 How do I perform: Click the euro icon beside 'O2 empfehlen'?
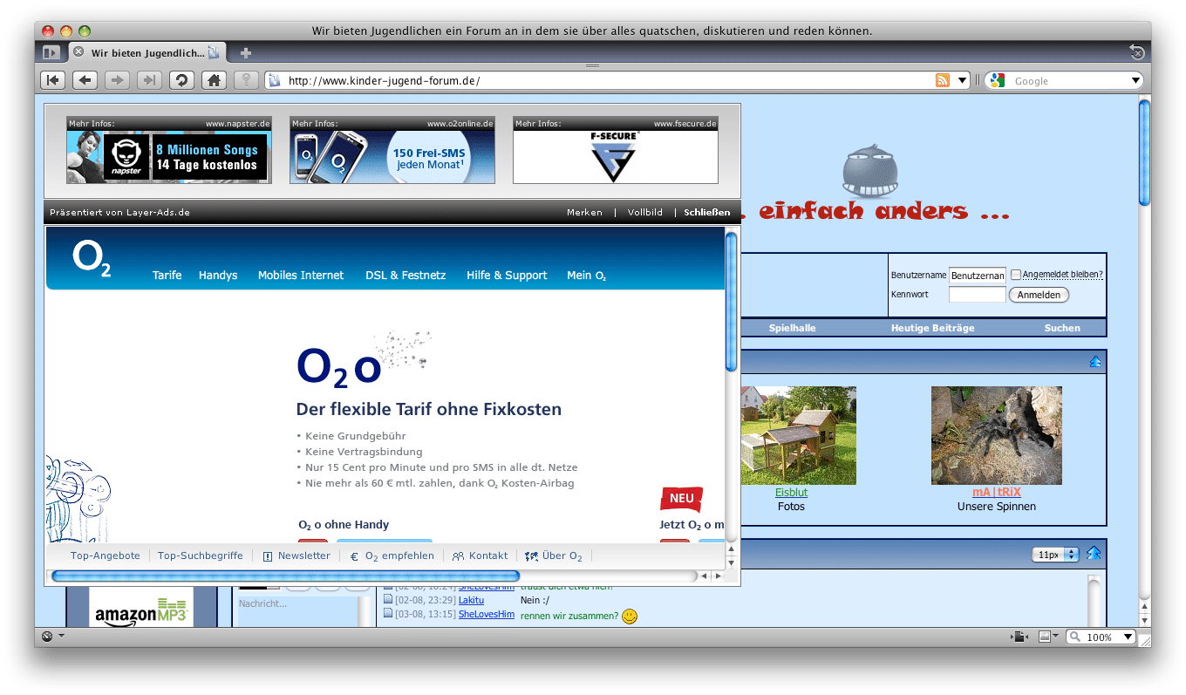pyautogui.click(x=354, y=556)
